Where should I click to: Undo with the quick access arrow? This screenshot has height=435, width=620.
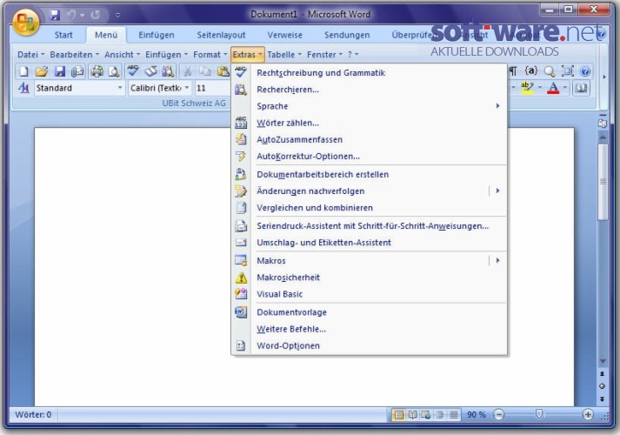[x=71, y=15]
